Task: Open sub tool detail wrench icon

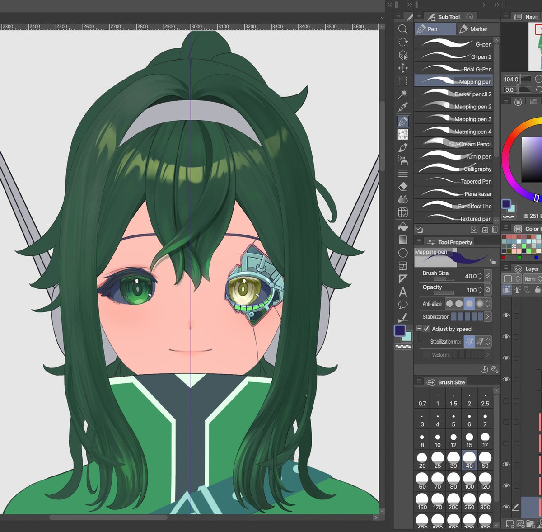Action: tap(495, 370)
